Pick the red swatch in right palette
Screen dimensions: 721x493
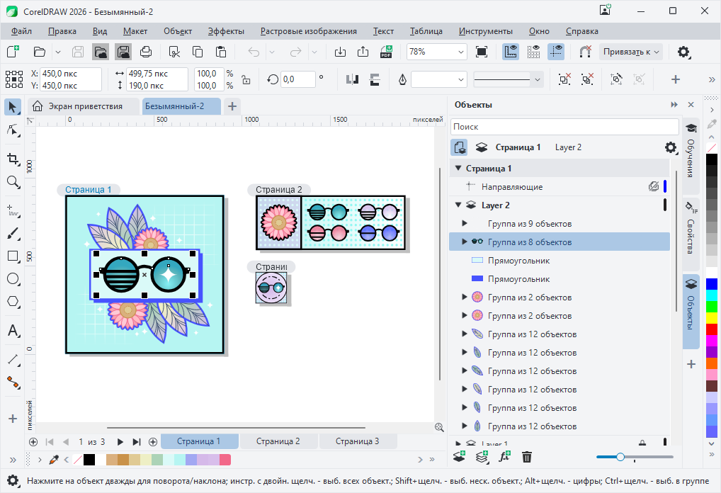click(711, 329)
